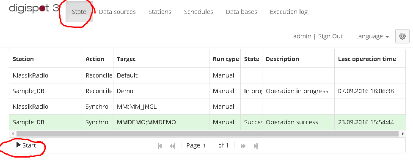The height and width of the screenshot is (166, 413).
Task: Switch to the State tab
Action: coord(79,12)
